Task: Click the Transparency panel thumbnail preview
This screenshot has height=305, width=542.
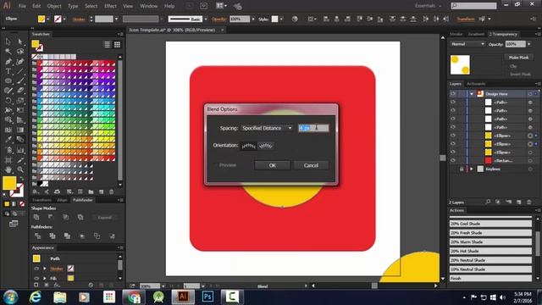Action: point(460,64)
